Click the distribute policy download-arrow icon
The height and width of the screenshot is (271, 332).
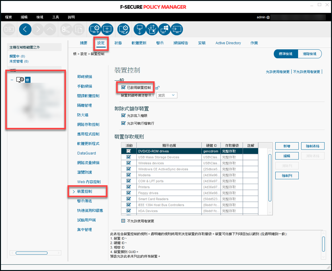click(139, 30)
